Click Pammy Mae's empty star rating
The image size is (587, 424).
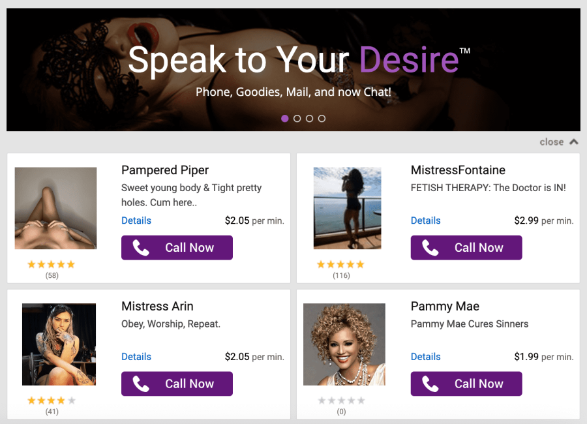(341, 401)
